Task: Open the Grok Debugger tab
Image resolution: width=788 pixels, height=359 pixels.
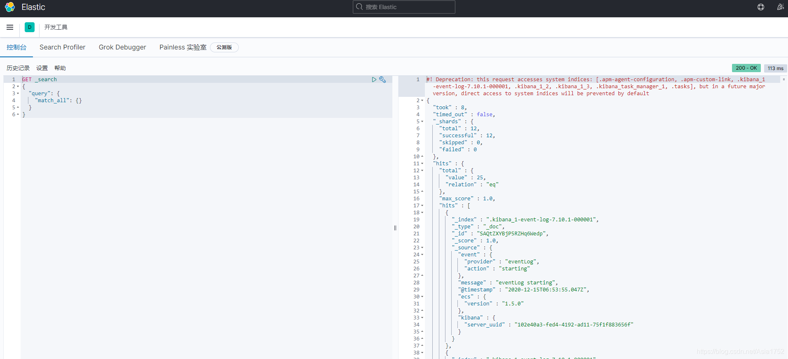Action: 122,47
